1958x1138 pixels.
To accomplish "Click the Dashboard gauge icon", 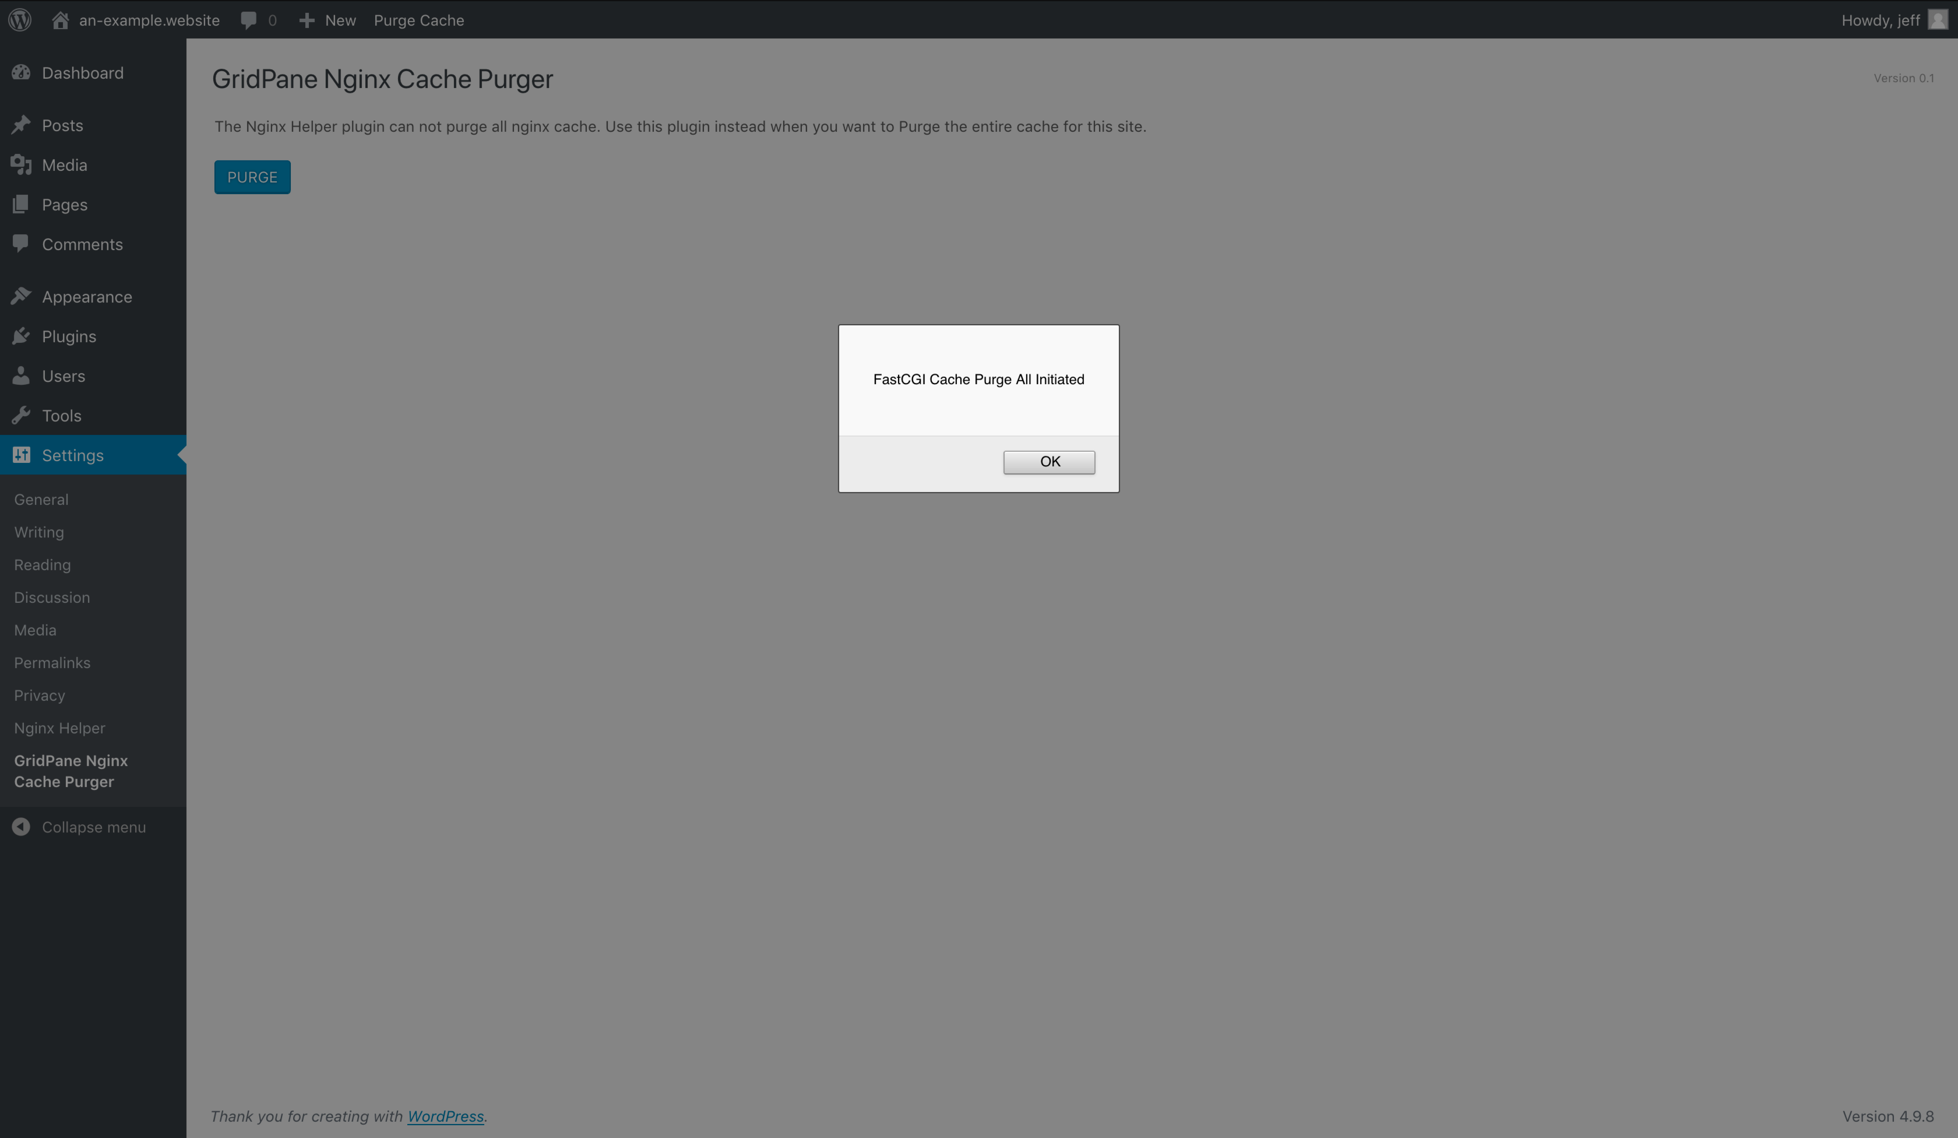I will [x=21, y=72].
